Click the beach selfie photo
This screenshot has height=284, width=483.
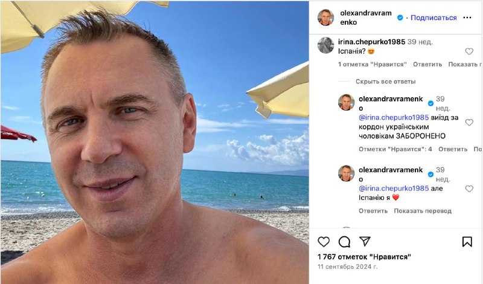pos(155,142)
